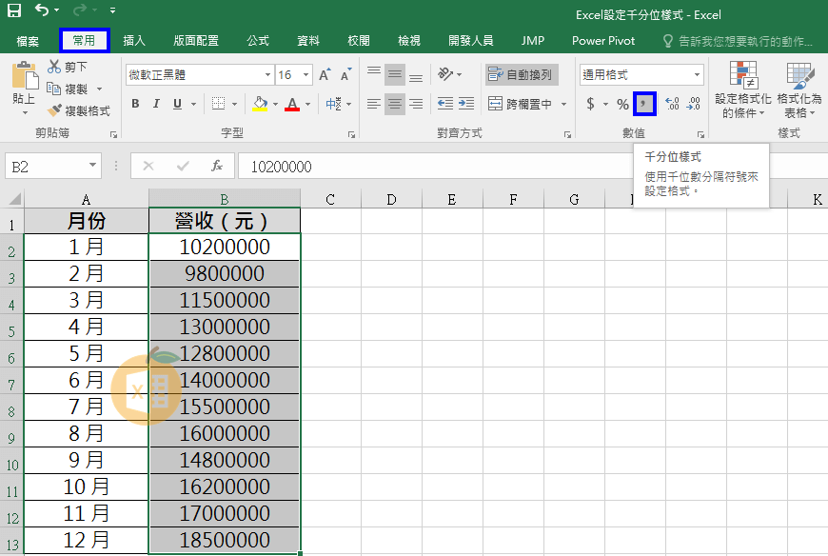This screenshot has width=828, height=556.
Task: Toggle bold formatting
Action: coord(135,104)
